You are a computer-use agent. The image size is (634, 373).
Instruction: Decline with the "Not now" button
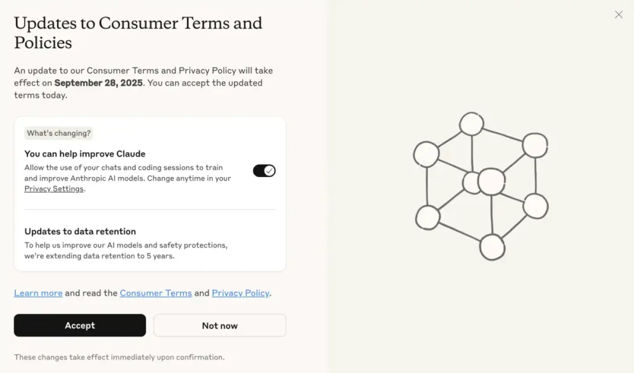click(219, 325)
